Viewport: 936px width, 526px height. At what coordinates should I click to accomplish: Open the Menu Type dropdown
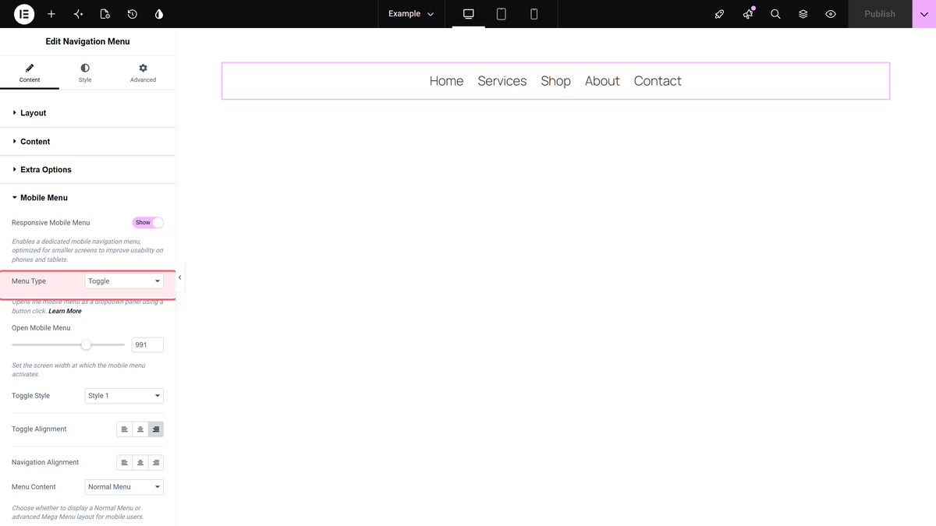coord(124,281)
